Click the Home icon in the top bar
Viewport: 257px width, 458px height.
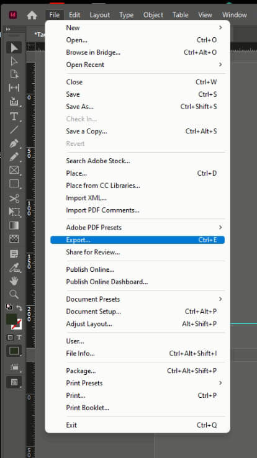[x=32, y=15]
